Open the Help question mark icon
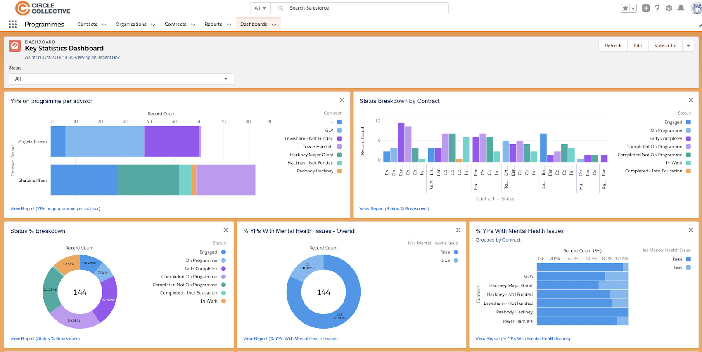Viewport: 702px width, 352px height. pos(657,8)
